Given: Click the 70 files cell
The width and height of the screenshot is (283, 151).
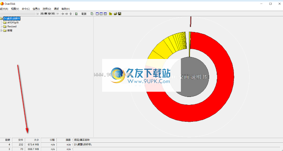Looking at the screenshot, I should 18,149.
